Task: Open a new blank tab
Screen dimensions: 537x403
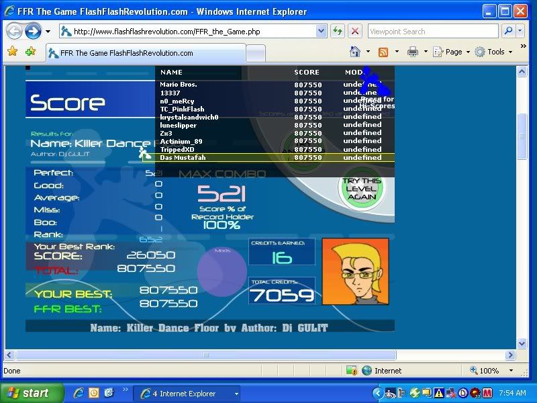Action: click(x=255, y=53)
